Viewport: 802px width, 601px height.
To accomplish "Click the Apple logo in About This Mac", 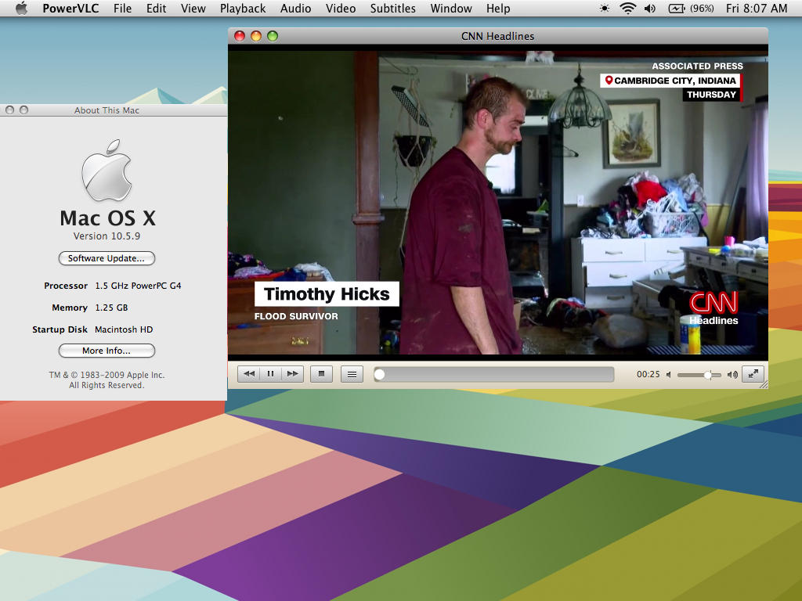I will pyautogui.click(x=107, y=170).
